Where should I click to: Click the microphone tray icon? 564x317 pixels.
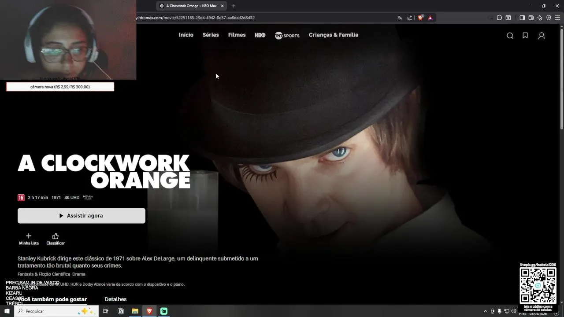(500, 311)
